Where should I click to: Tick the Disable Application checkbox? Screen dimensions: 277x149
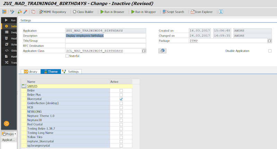click(x=270, y=51)
